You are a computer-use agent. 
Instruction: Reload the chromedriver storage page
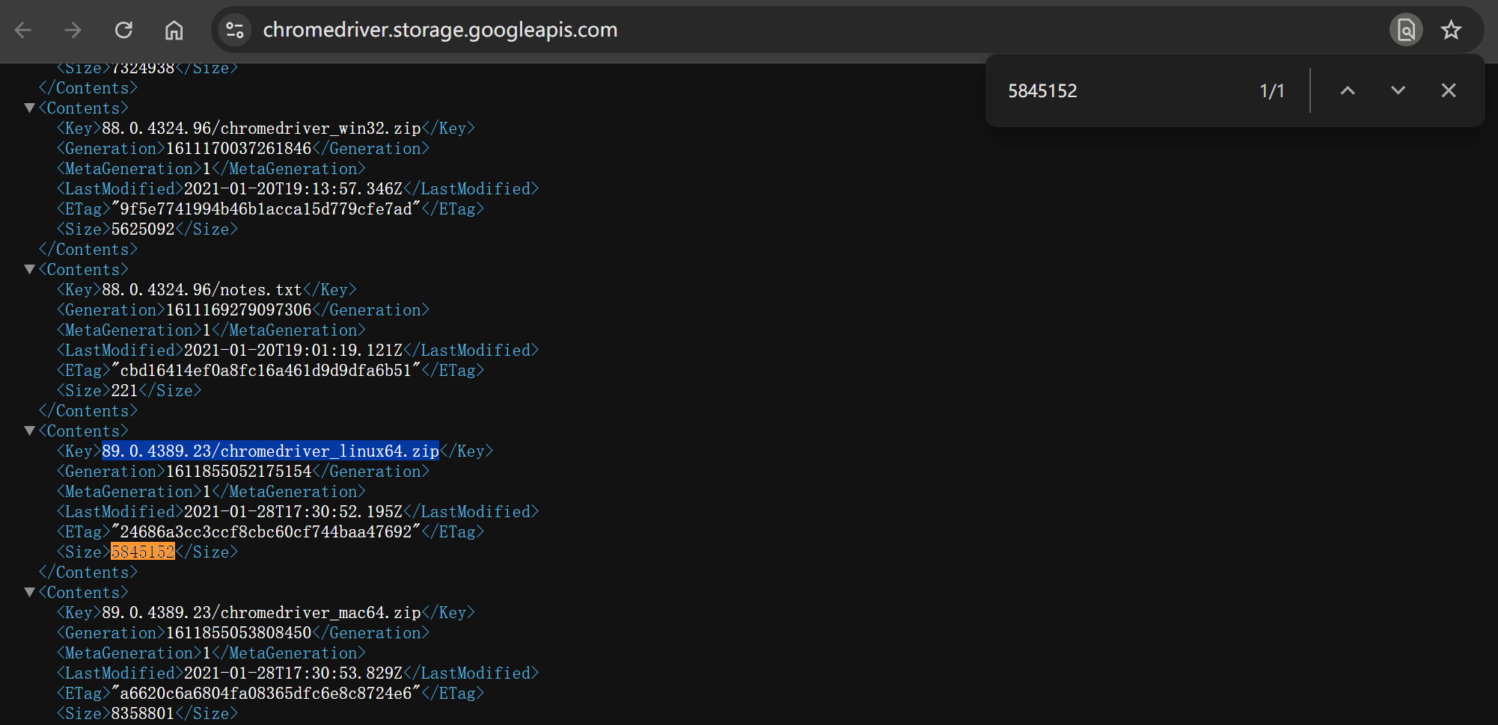click(123, 30)
